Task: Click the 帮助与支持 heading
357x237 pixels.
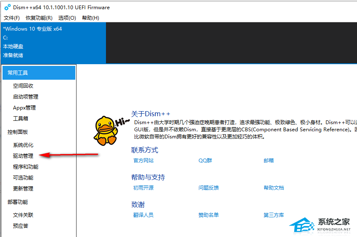Action: click(x=148, y=177)
